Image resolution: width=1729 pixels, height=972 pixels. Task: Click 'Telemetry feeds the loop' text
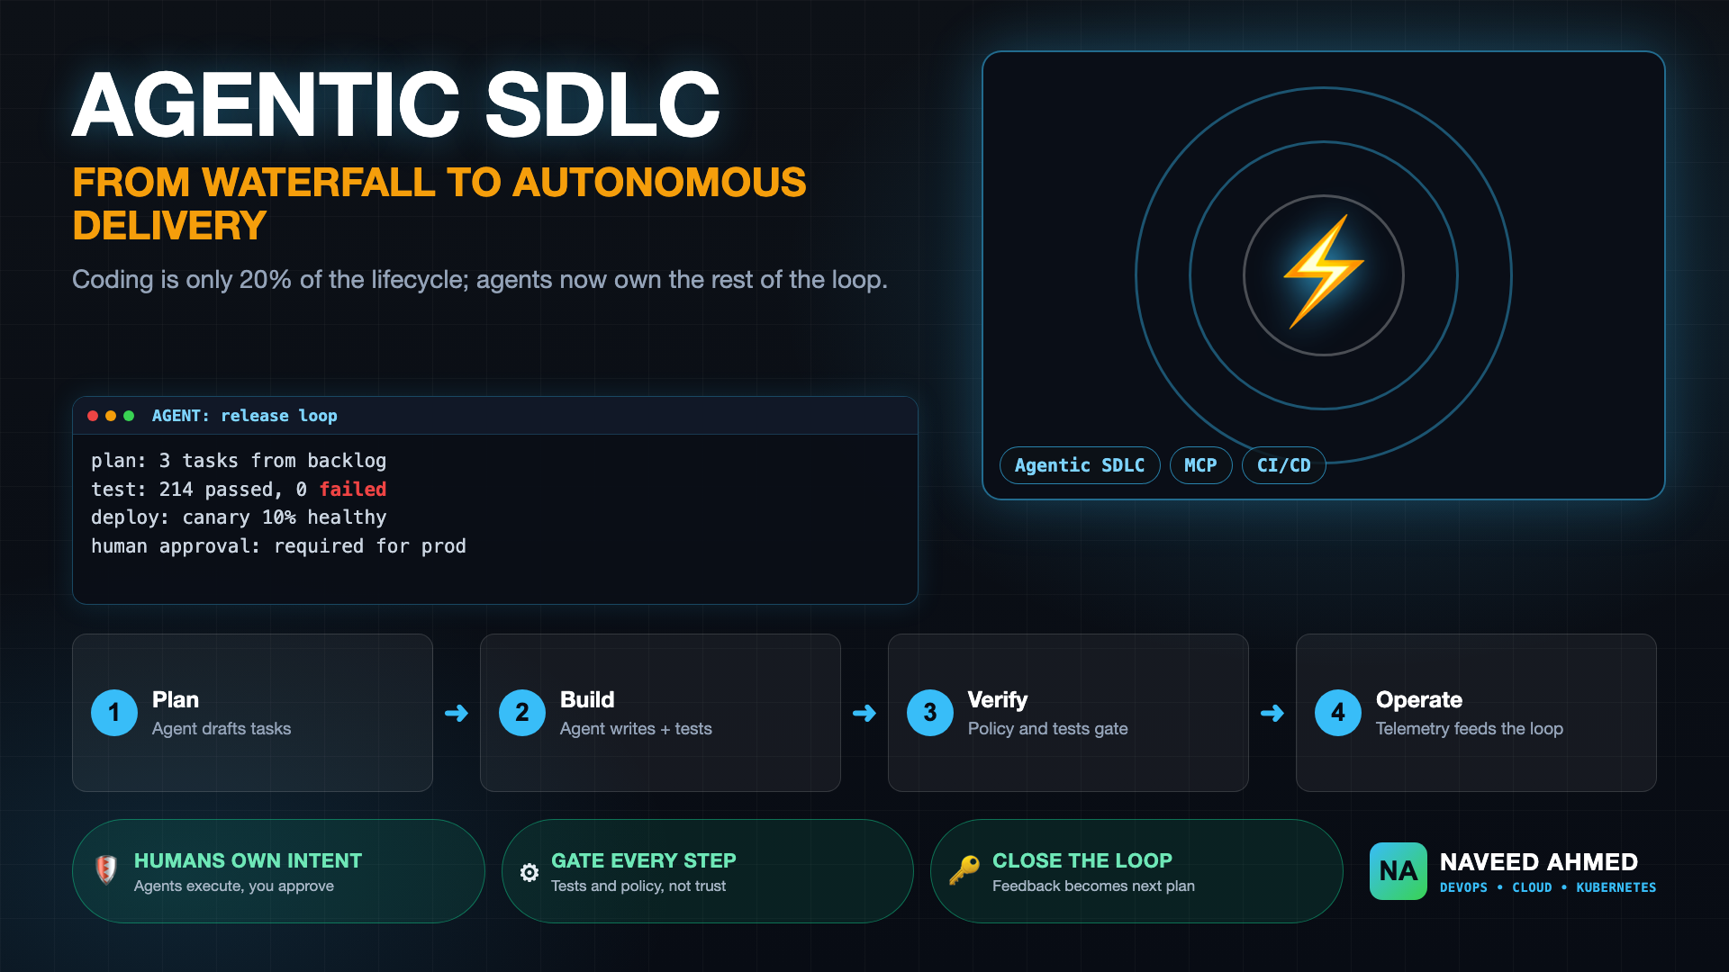(1470, 729)
